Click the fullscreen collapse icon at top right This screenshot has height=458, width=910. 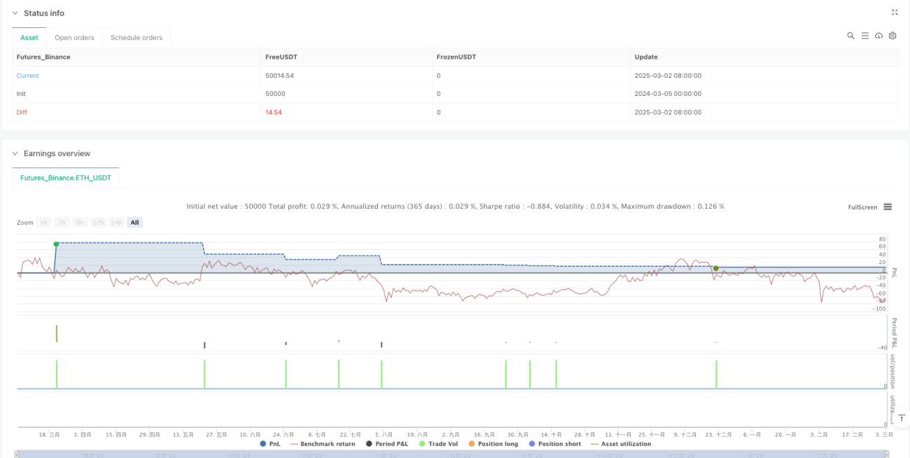click(894, 12)
